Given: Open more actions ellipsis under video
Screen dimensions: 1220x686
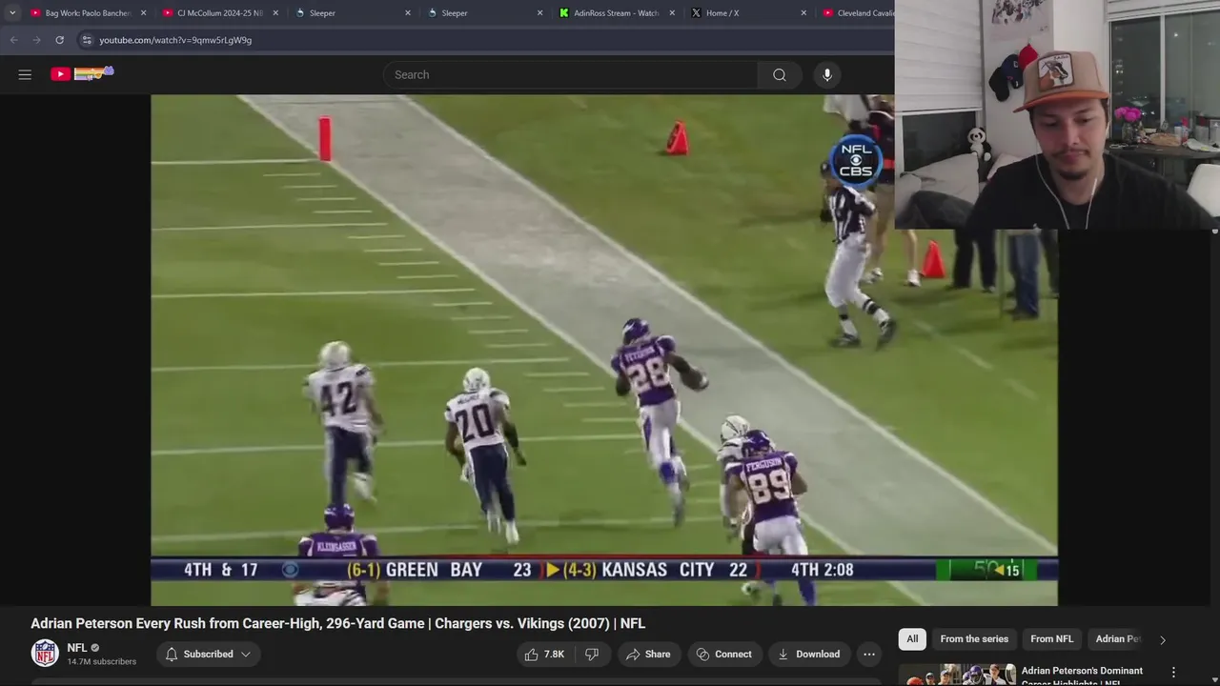Looking at the screenshot, I should tap(869, 654).
